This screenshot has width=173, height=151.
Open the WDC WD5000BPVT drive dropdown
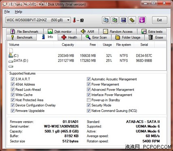38,20
